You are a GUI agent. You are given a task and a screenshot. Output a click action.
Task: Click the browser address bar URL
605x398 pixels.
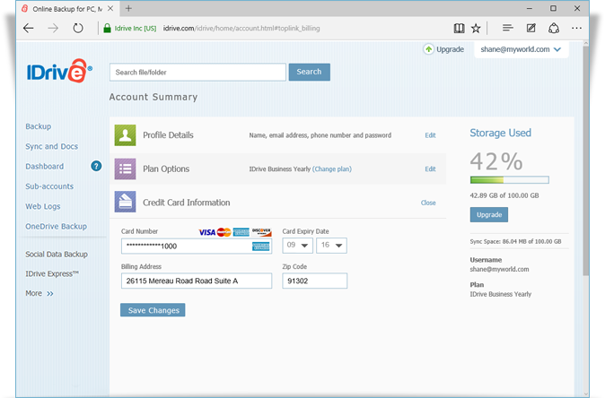pos(241,28)
